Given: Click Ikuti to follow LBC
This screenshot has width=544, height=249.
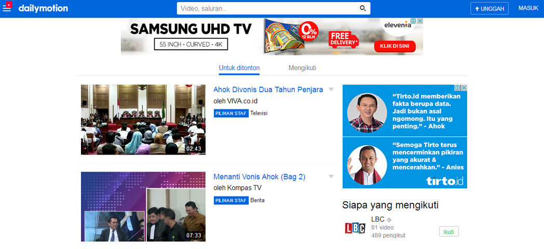Looking at the screenshot, I should 449,232.
